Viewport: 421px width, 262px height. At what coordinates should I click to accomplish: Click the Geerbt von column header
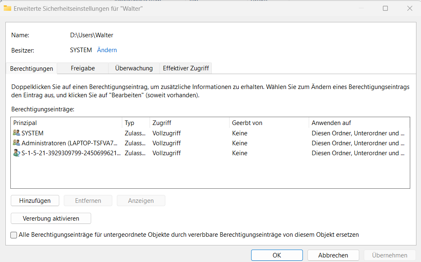point(269,123)
